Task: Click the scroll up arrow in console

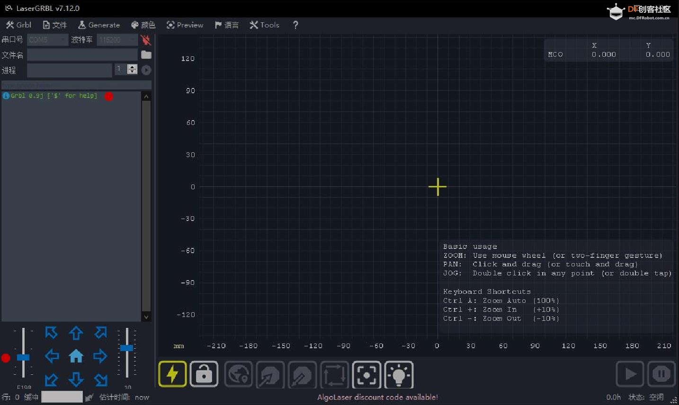Action: click(146, 97)
